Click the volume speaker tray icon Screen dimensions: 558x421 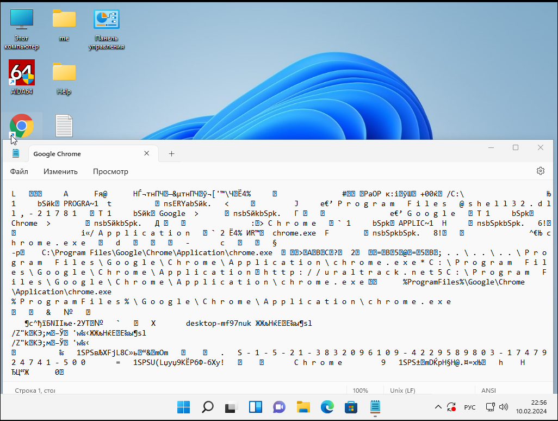click(x=504, y=407)
